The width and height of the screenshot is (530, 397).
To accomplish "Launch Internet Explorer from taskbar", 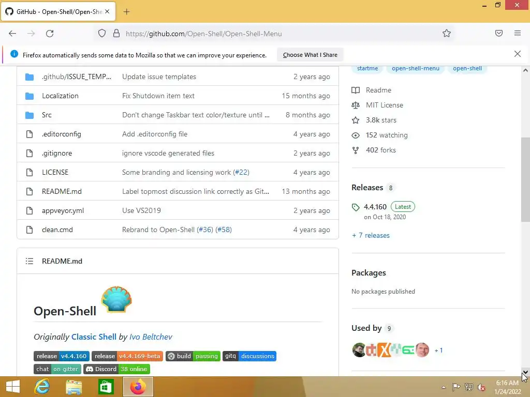I will point(42,387).
